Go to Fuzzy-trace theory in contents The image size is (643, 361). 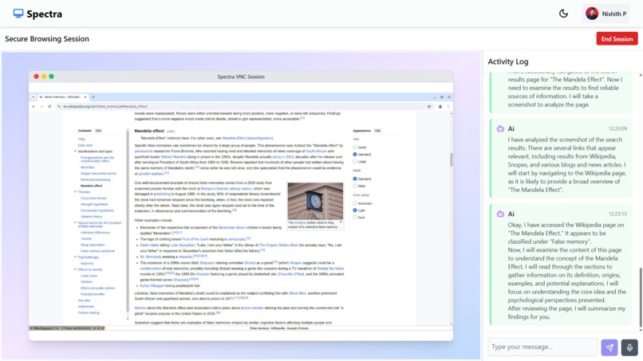[93, 198]
